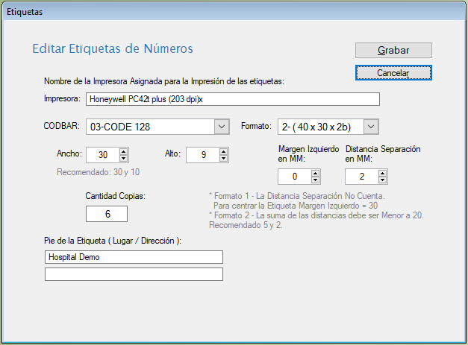
Task: Select the Alto number field
Action: click(x=202, y=155)
